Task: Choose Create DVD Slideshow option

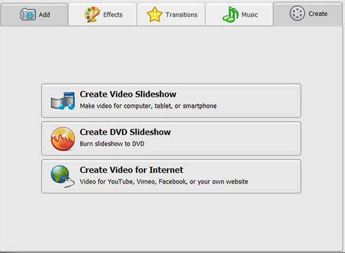Action: click(171, 139)
